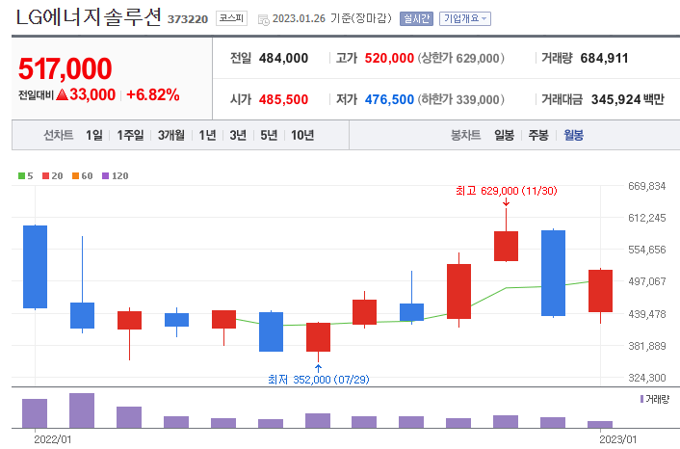The height and width of the screenshot is (449, 680).
Task: Select the 3개월 line chart tab
Action: pos(170,135)
